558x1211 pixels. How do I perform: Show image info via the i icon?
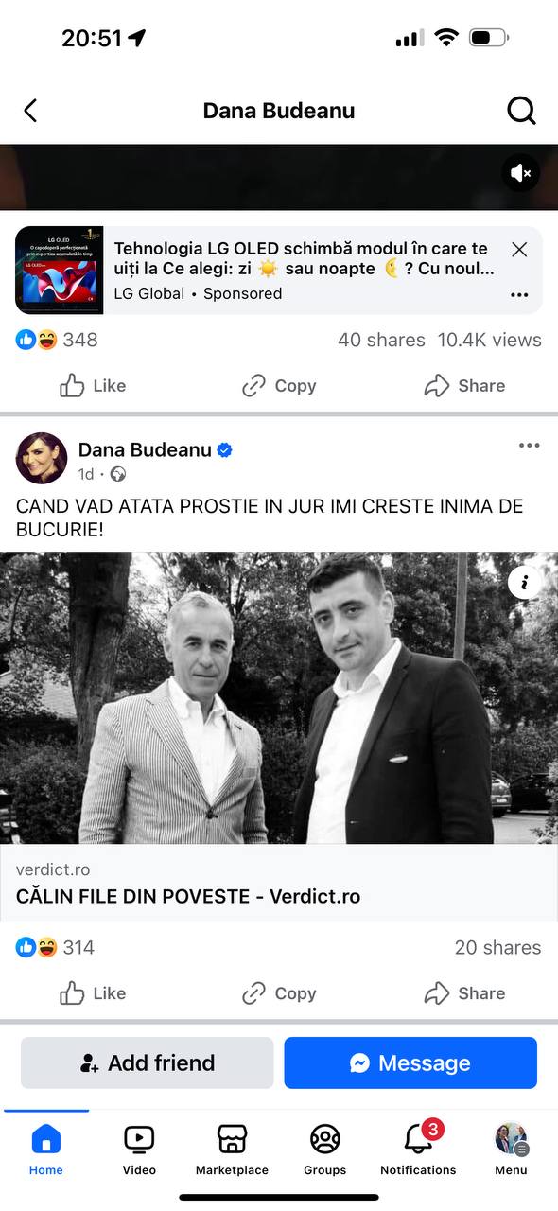point(525,583)
